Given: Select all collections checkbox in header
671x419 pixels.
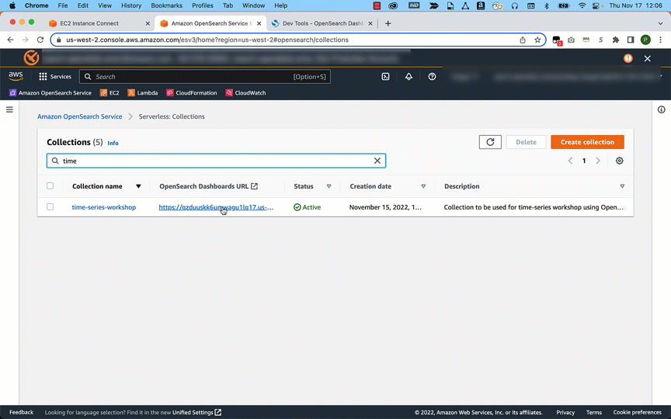Looking at the screenshot, I should tap(50, 186).
